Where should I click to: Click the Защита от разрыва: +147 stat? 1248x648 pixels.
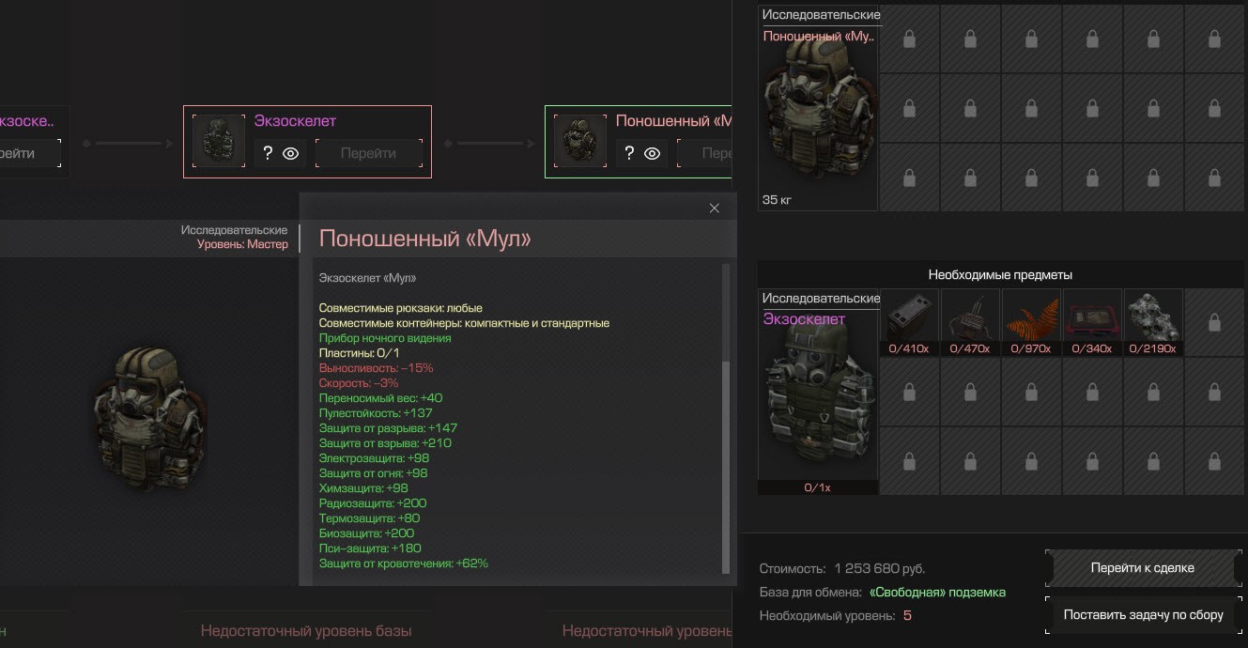click(388, 428)
